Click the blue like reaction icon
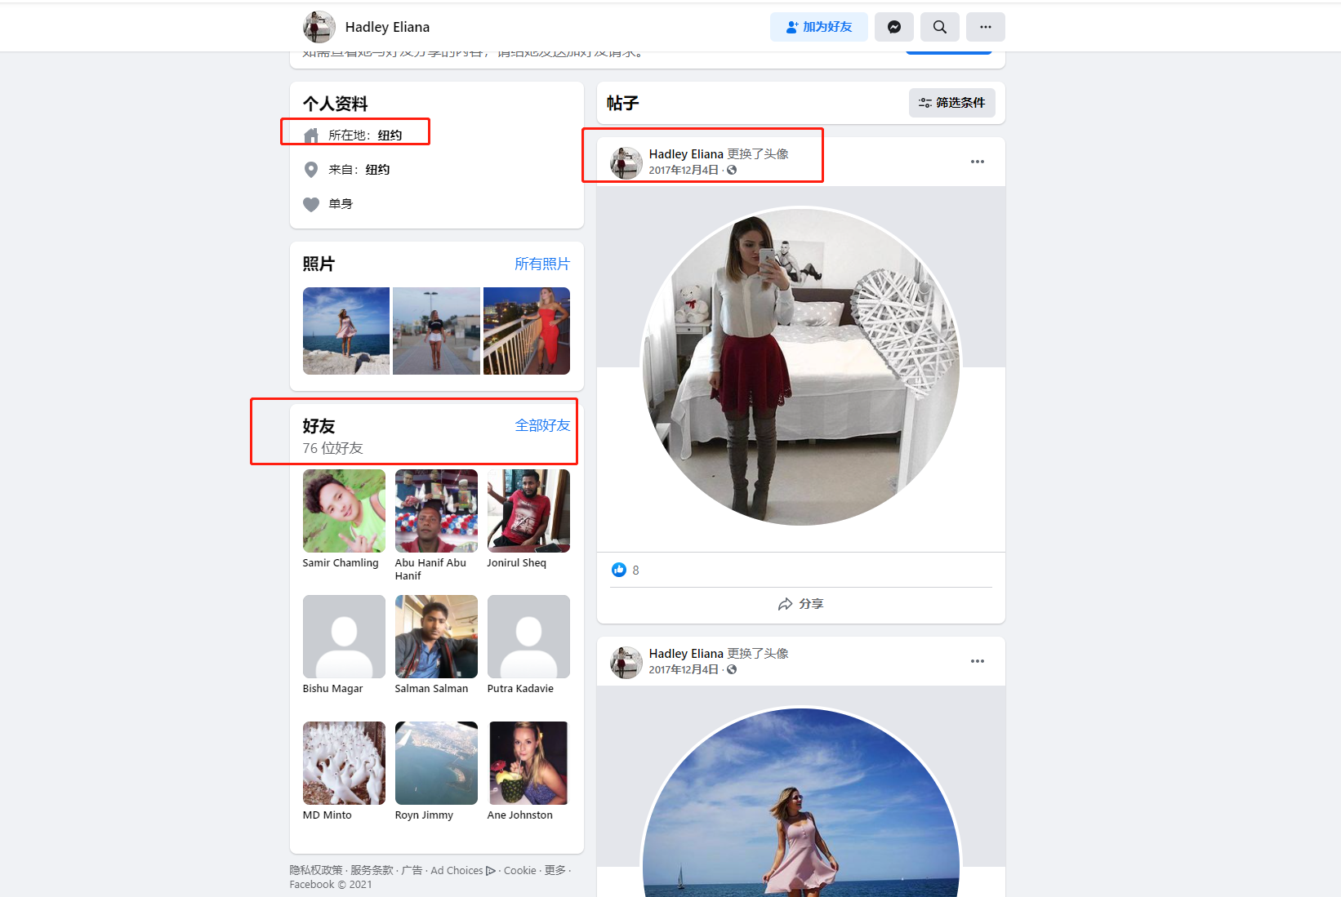Viewport: 1341px width, 897px height. (619, 570)
